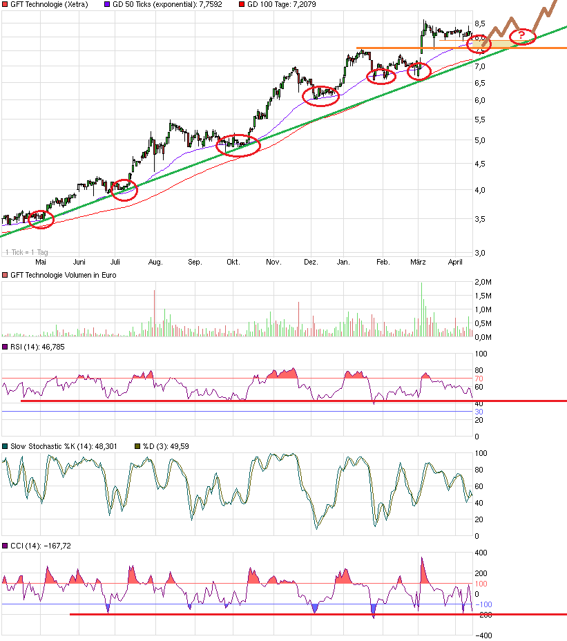The image size is (567, 641).
Task: Click the 1,5M volume axis value
Action: tap(483, 296)
